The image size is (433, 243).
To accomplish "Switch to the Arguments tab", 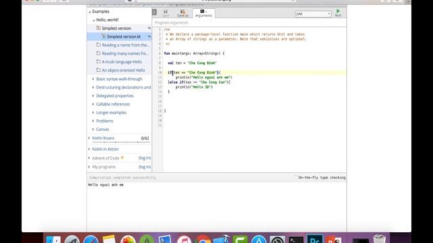I will pyautogui.click(x=204, y=13).
